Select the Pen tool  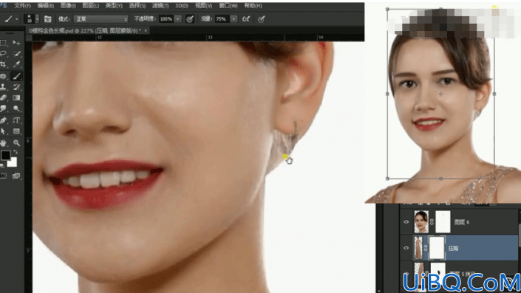[x=4, y=120]
